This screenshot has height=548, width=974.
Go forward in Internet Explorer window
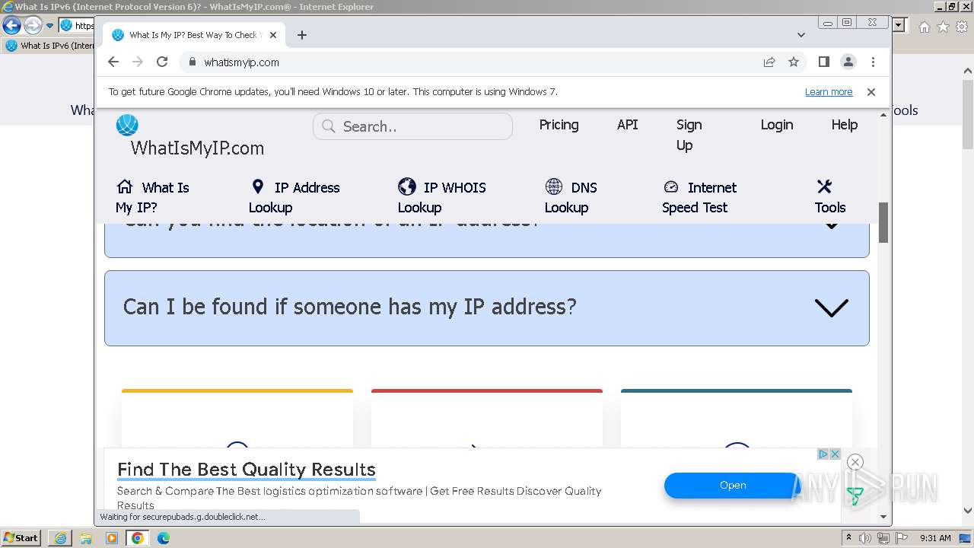coord(32,25)
